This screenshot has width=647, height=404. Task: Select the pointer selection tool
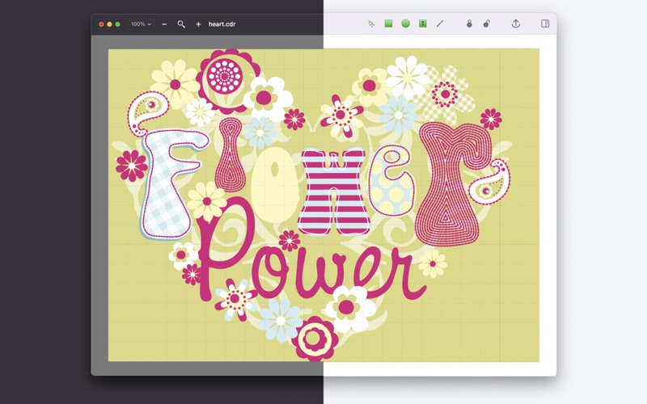[371, 24]
